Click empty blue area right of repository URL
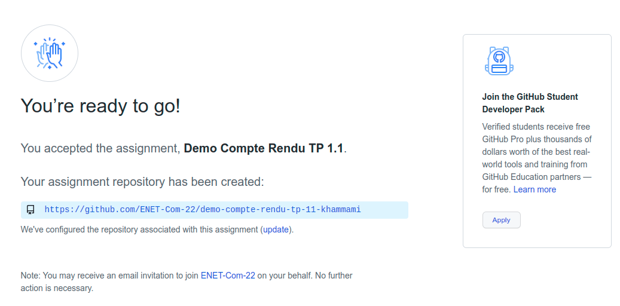This screenshot has width=620, height=306. (386, 210)
